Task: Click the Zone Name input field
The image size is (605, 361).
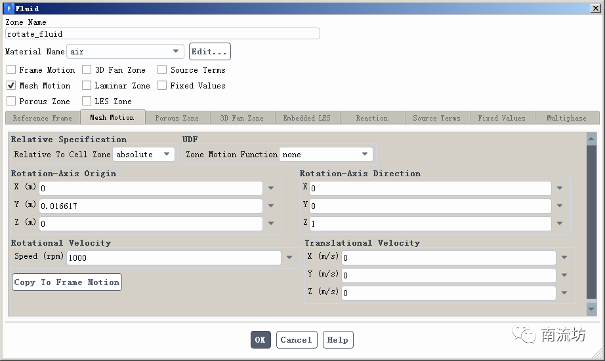Action: click(163, 33)
